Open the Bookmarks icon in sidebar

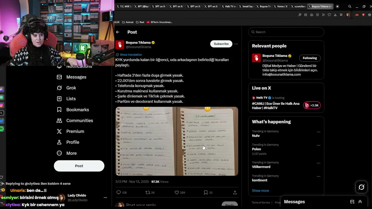(x=59, y=110)
